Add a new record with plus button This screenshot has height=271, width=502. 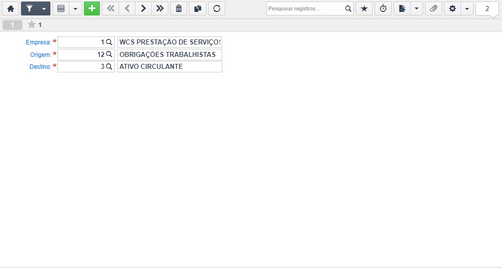(92, 8)
